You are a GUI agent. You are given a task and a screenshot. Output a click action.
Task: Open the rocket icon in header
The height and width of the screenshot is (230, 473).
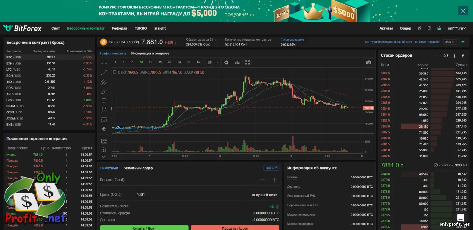point(419,28)
